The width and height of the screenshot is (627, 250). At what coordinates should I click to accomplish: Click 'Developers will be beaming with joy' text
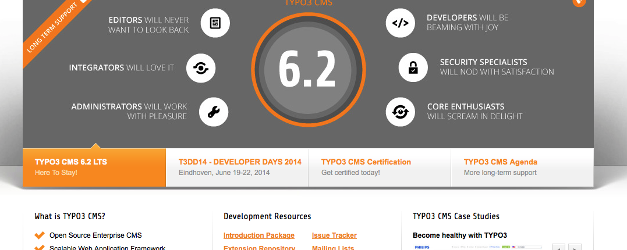(x=467, y=23)
